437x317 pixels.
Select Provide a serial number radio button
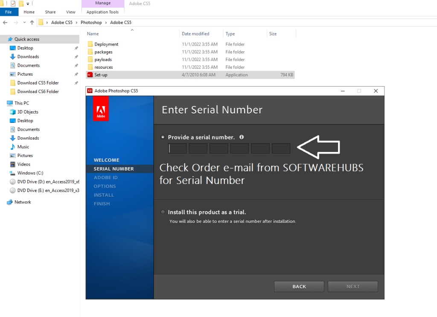click(163, 137)
